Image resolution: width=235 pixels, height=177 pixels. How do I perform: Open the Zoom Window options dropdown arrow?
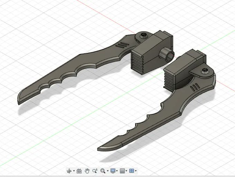107,171
